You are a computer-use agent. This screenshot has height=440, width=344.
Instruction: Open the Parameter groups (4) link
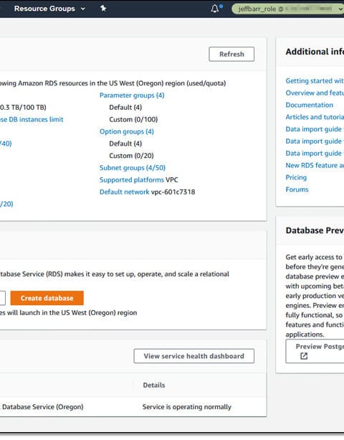(x=132, y=95)
